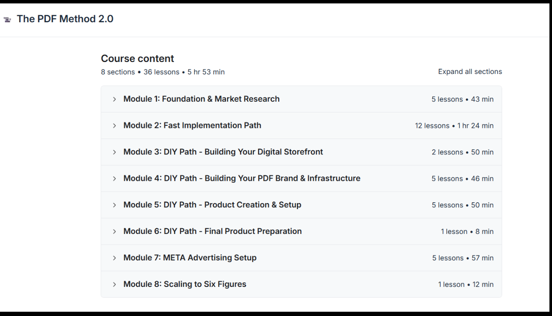Expand Module 8: Scaling to Six Figures
The image size is (552, 316).
tap(114, 284)
